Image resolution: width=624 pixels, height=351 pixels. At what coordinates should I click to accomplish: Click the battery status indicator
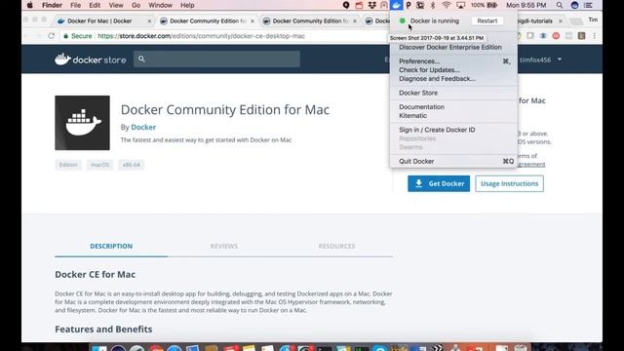[485, 5]
